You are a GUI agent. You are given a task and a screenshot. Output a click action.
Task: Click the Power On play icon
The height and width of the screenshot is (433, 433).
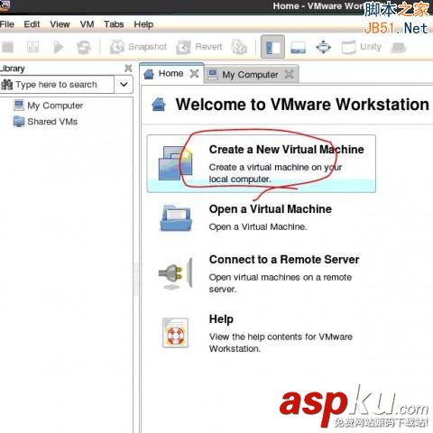tap(58, 47)
